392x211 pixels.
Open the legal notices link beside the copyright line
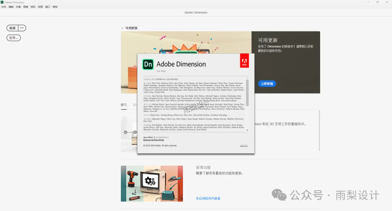click(244, 146)
